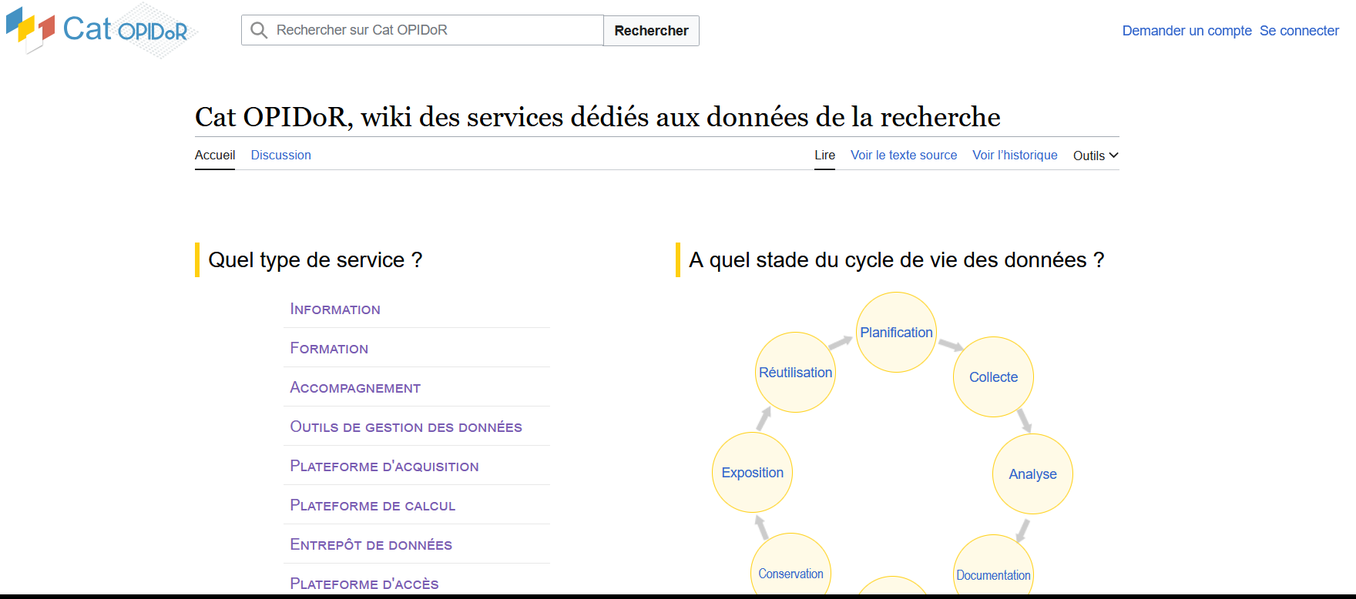Click the Cat OPIDoR logo

coord(99,30)
